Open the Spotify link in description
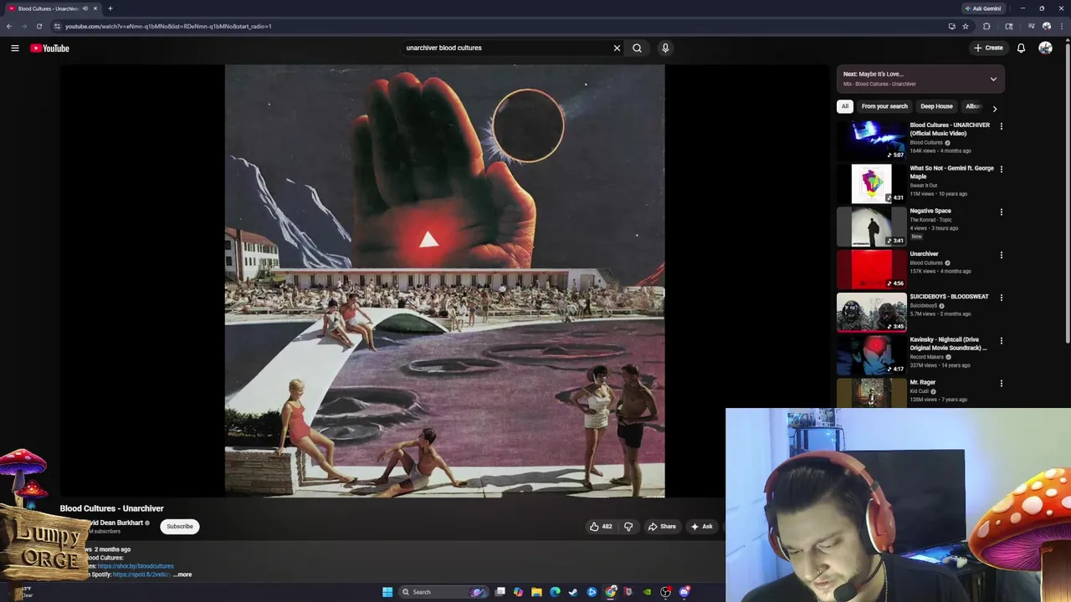 pyautogui.click(x=141, y=574)
